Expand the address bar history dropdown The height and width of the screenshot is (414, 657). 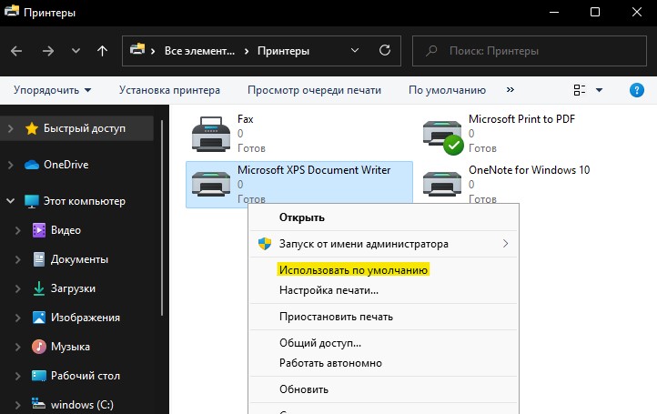pos(355,50)
